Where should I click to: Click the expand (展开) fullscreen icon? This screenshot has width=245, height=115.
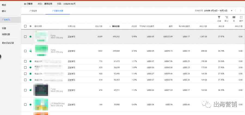(241, 17)
